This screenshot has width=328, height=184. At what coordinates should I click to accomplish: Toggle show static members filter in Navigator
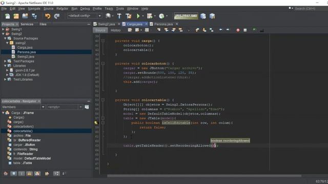pyautogui.click(x=22, y=174)
